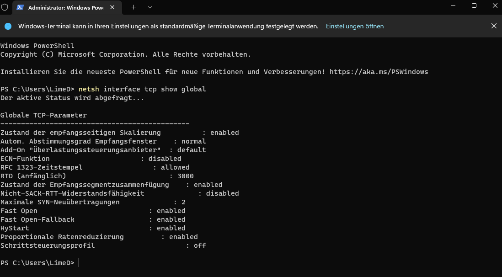Click the blue info icon in notification
Screen dimensions: 502x277
click(8, 26)
